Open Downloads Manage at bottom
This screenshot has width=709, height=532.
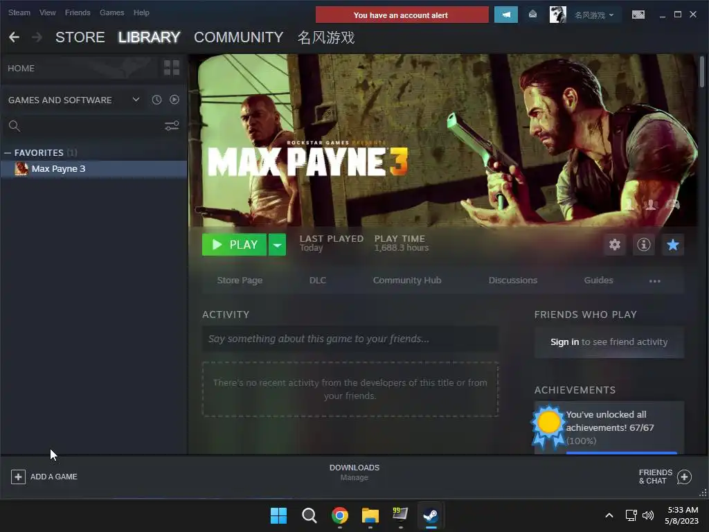(354, 472)
